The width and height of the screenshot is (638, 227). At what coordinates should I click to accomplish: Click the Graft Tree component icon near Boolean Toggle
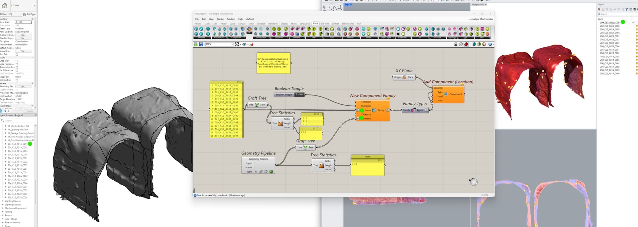(257, 105)
